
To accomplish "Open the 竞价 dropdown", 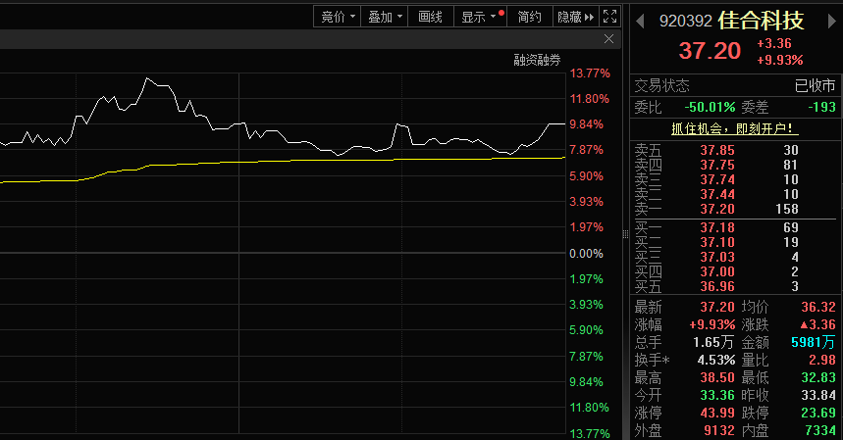I will pyautogui.click(x=337, y=17).
